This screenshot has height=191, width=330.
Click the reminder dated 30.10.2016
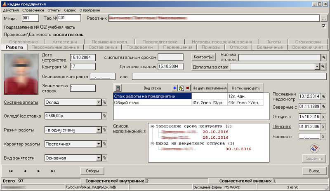tap(206, 149)
